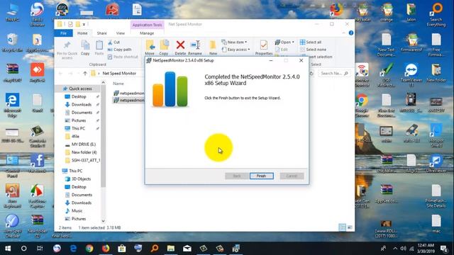Viewport: 454px width, 255px height.
Task: Click Copy path in the ribbon
Action: point(119,50)
